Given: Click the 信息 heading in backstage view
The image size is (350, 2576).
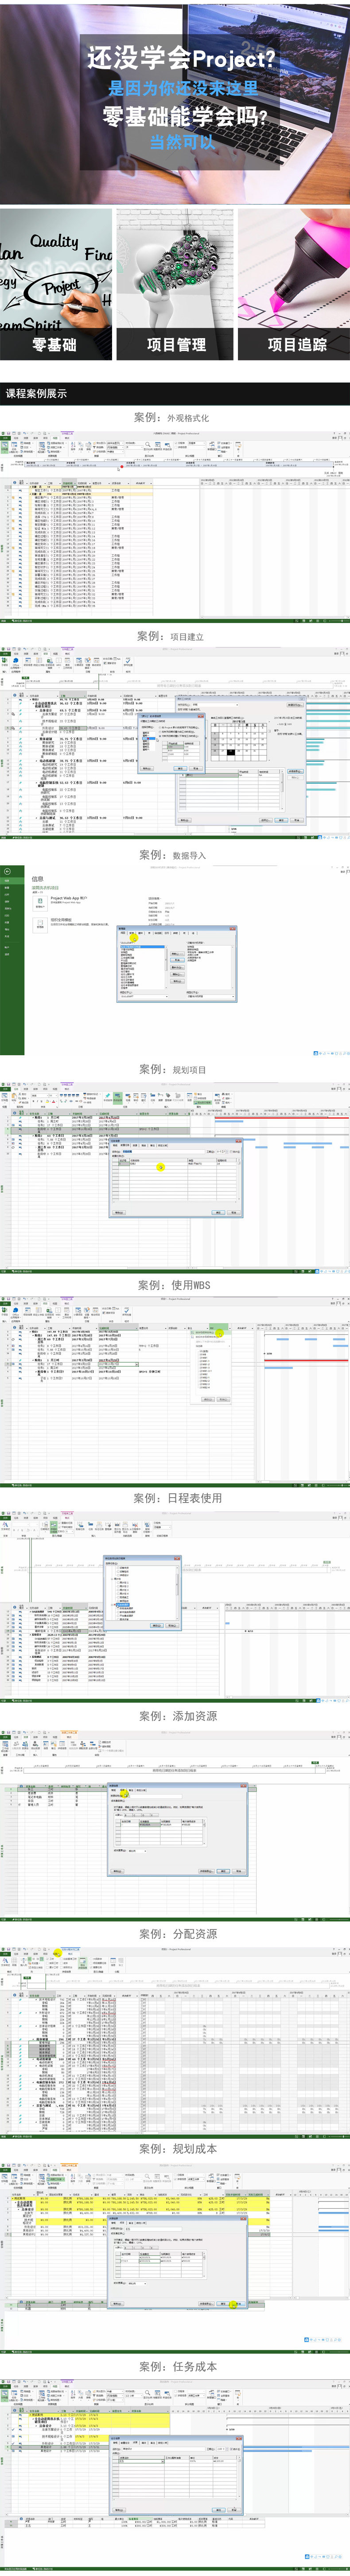Looking at the screenshot, I should (x=38, y=879).
